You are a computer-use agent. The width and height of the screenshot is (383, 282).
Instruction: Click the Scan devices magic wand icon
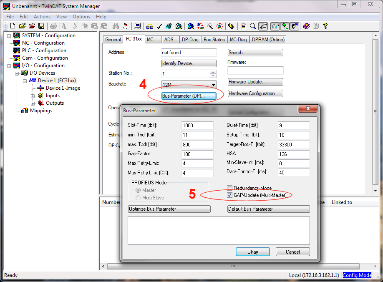pos(210,26)
